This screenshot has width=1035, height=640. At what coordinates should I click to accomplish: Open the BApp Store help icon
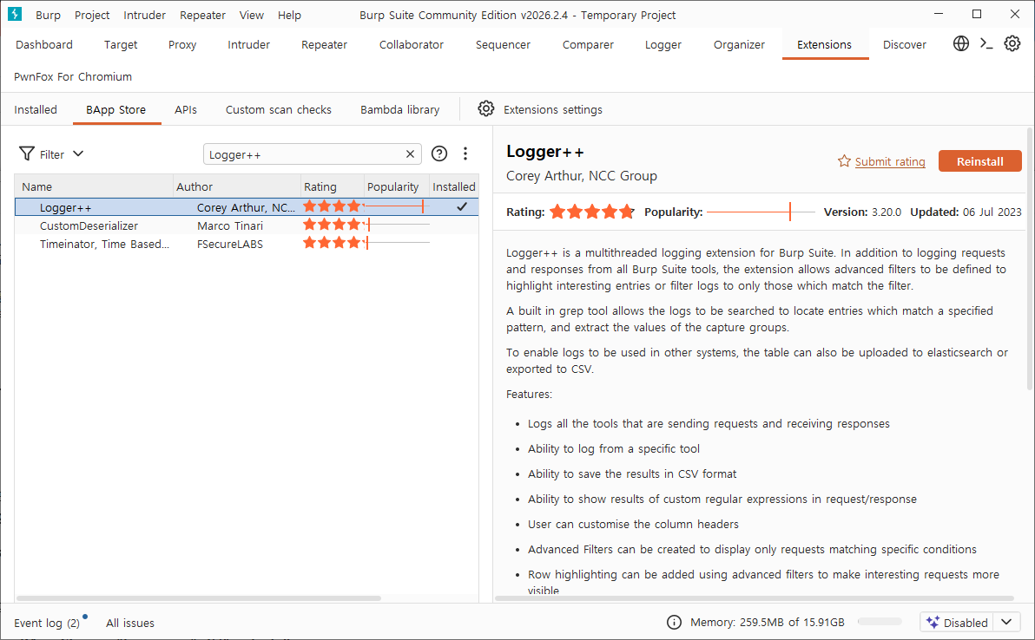[x=439, y=153]
